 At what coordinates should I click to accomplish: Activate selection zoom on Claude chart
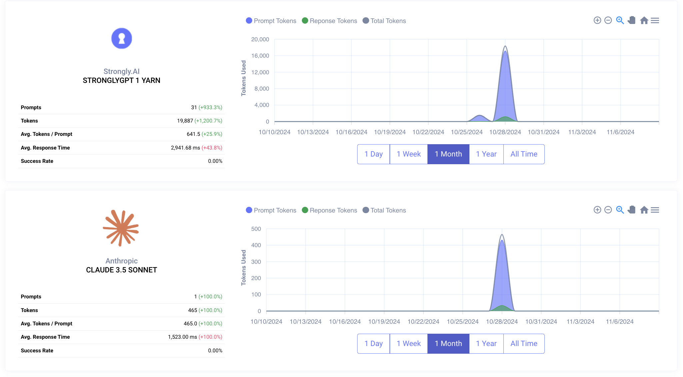(x=620, y=210)
